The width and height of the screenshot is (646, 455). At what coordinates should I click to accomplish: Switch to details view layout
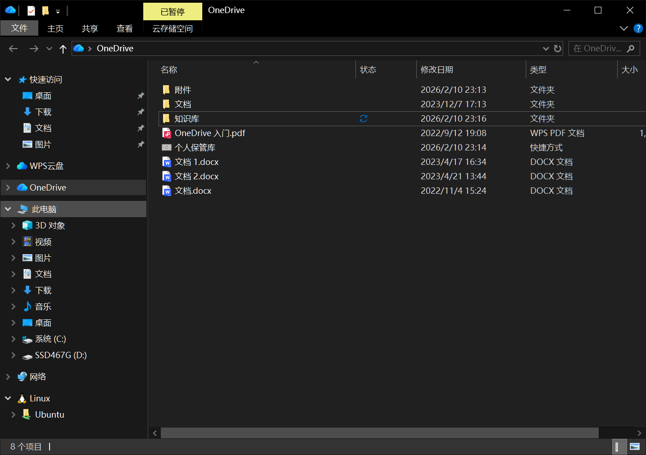coord(620,446)
